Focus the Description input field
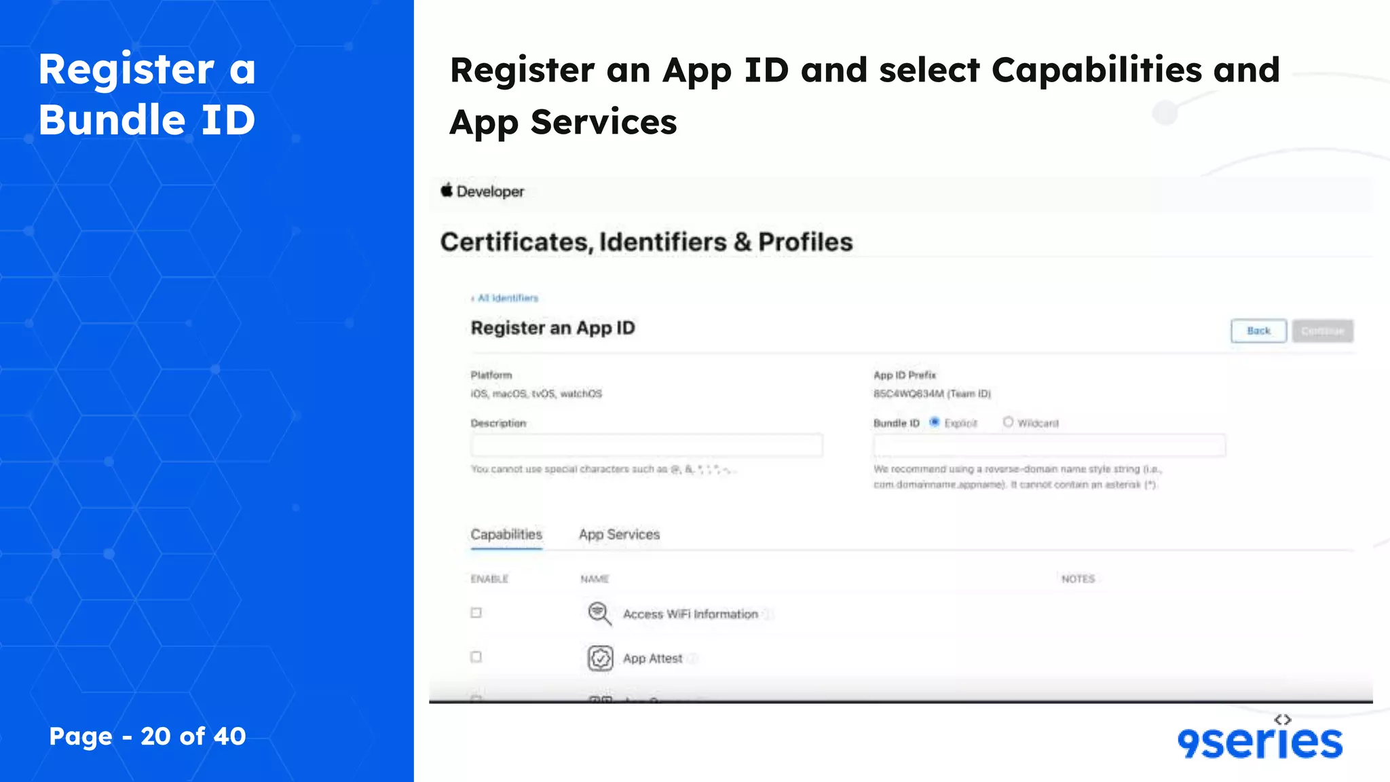Screen dimensions: 1390x782 [x=647, y=445]
